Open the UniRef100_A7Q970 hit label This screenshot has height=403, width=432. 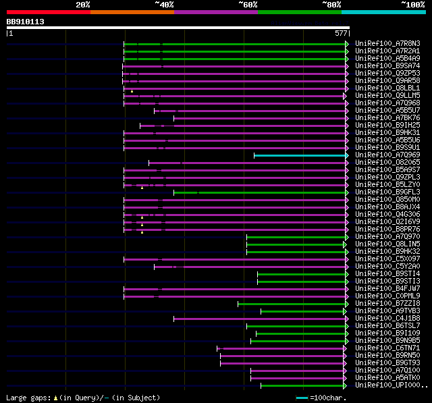[387, 237]
